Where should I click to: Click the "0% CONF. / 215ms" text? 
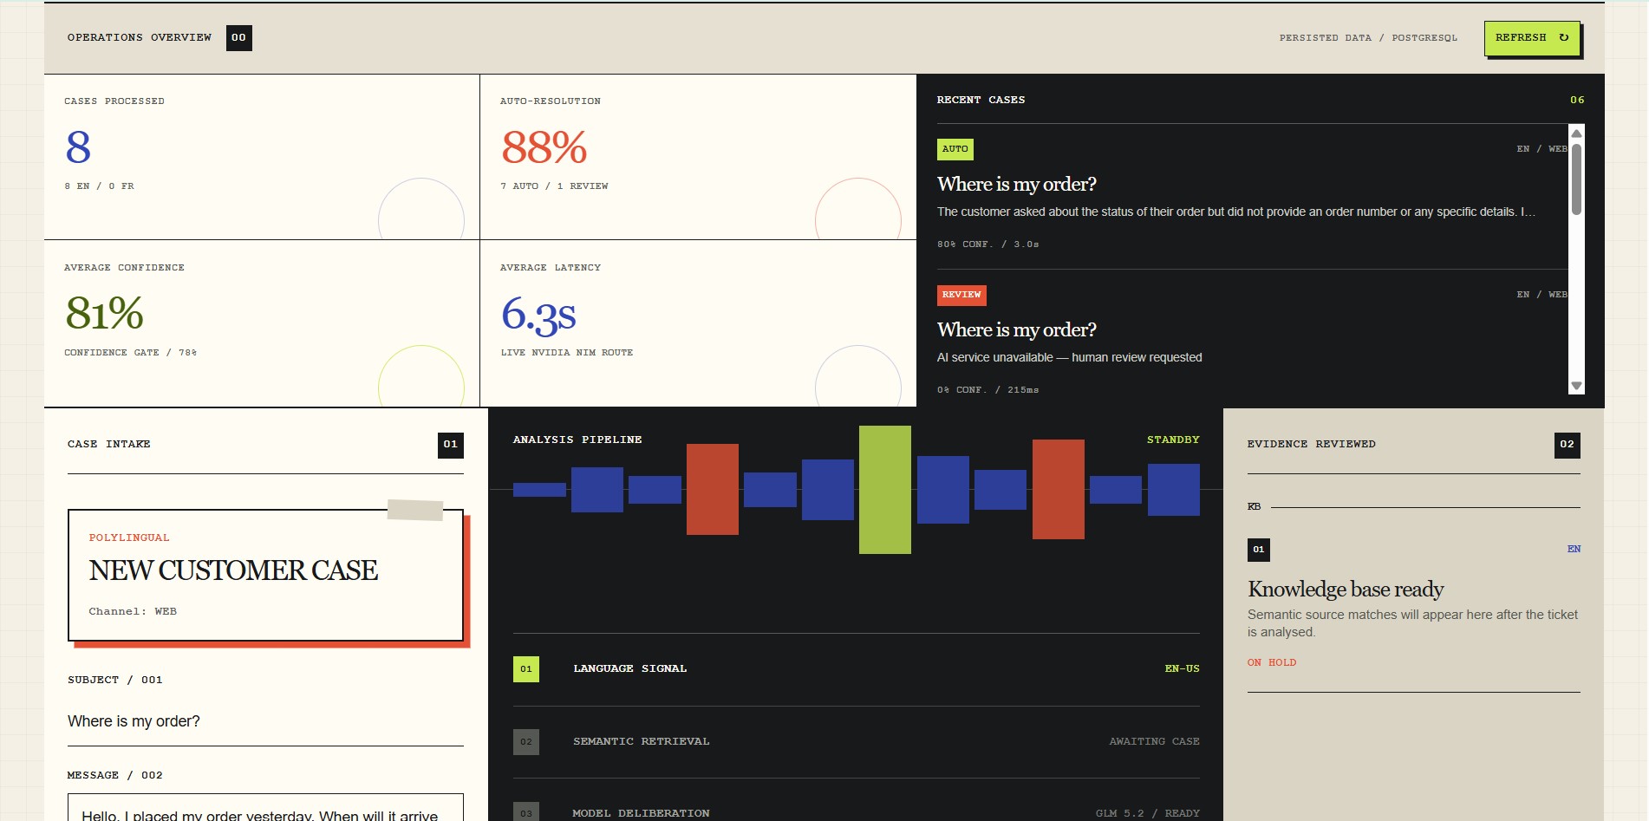pyautogui.click(x=987, y=390)
